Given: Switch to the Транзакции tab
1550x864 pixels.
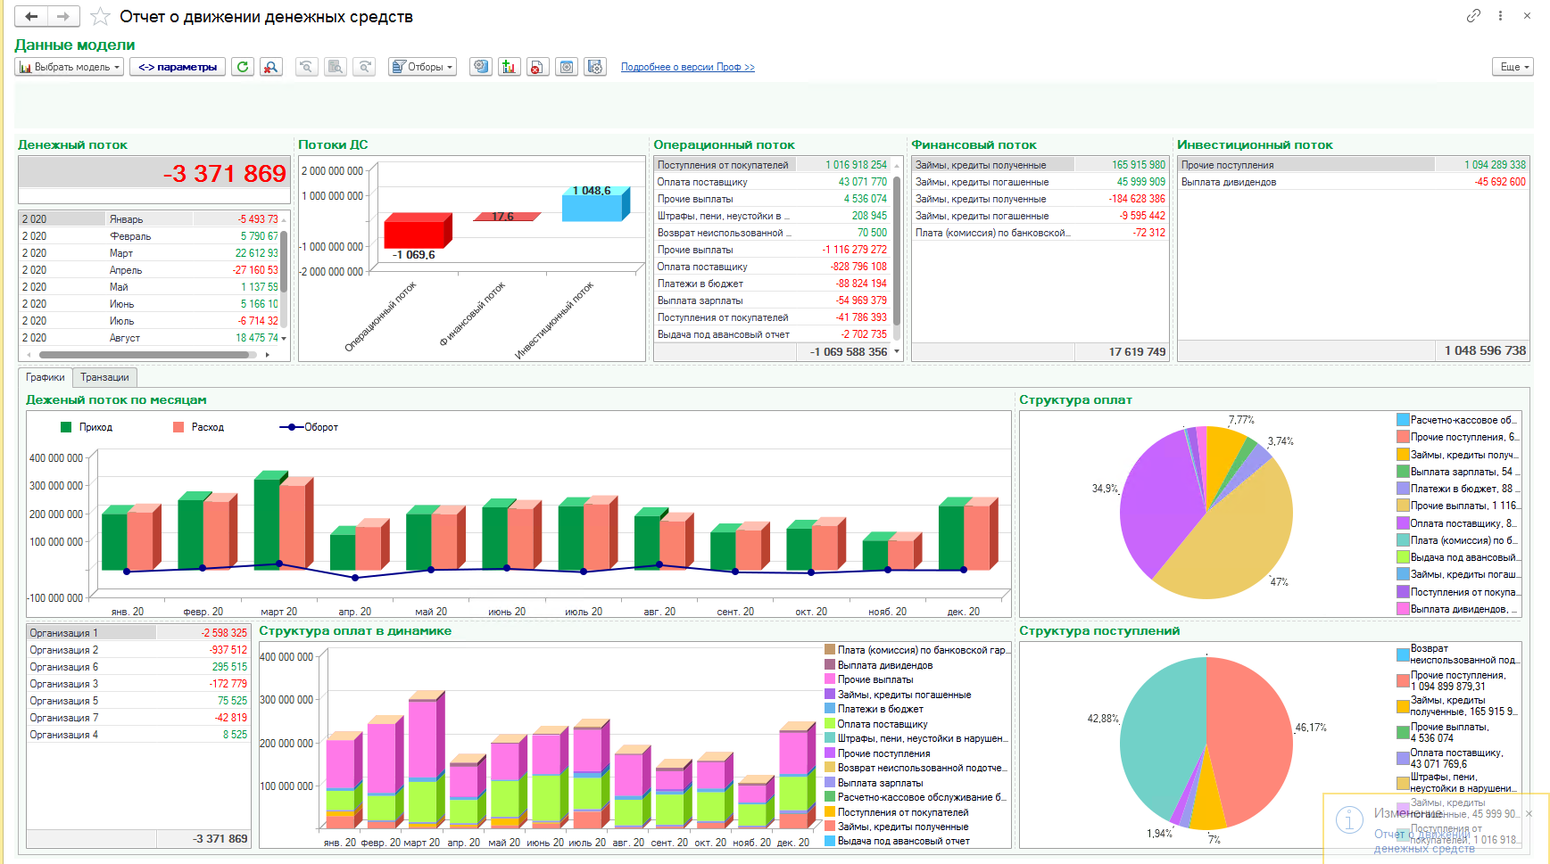Looking at the screenshot, I should 104,377.
